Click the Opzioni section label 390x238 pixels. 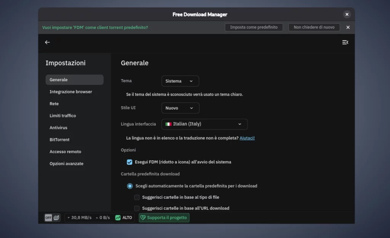tap(128, 150)
